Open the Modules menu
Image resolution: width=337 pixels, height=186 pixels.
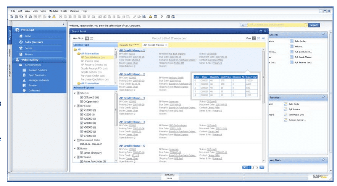pos(53,11)
